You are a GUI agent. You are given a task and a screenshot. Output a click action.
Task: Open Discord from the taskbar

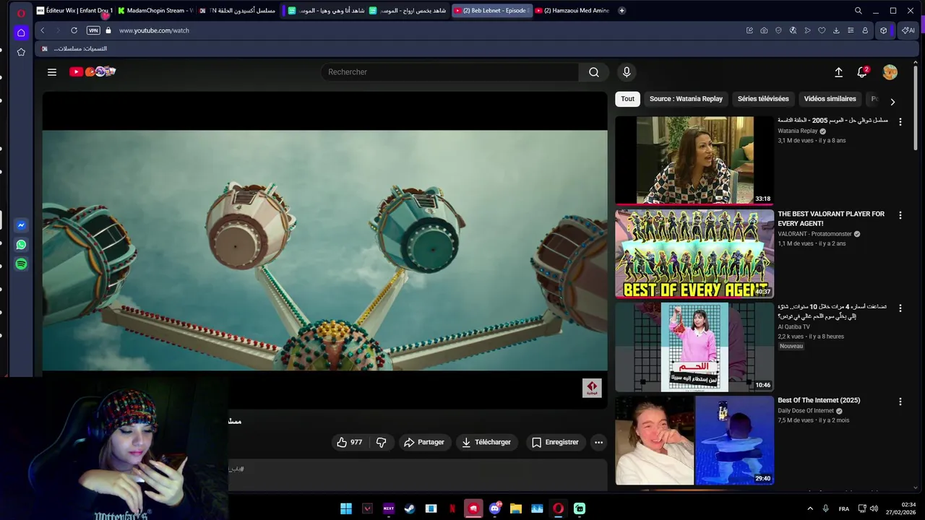click(x=494, y=508)
